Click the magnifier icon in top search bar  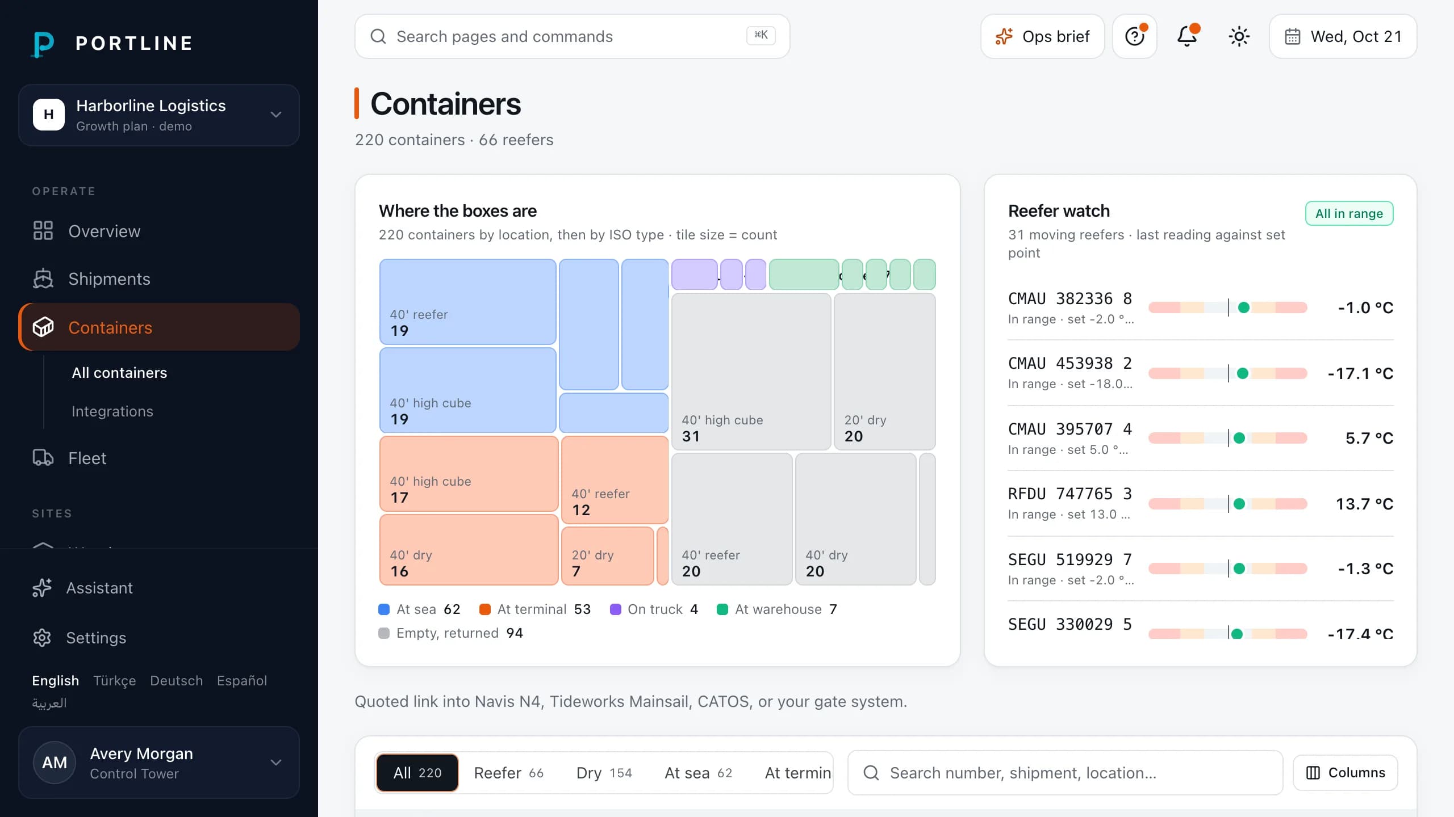378,36
